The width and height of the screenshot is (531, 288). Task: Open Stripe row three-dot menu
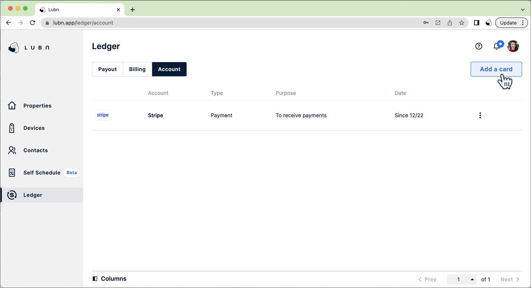coord(480,115)
